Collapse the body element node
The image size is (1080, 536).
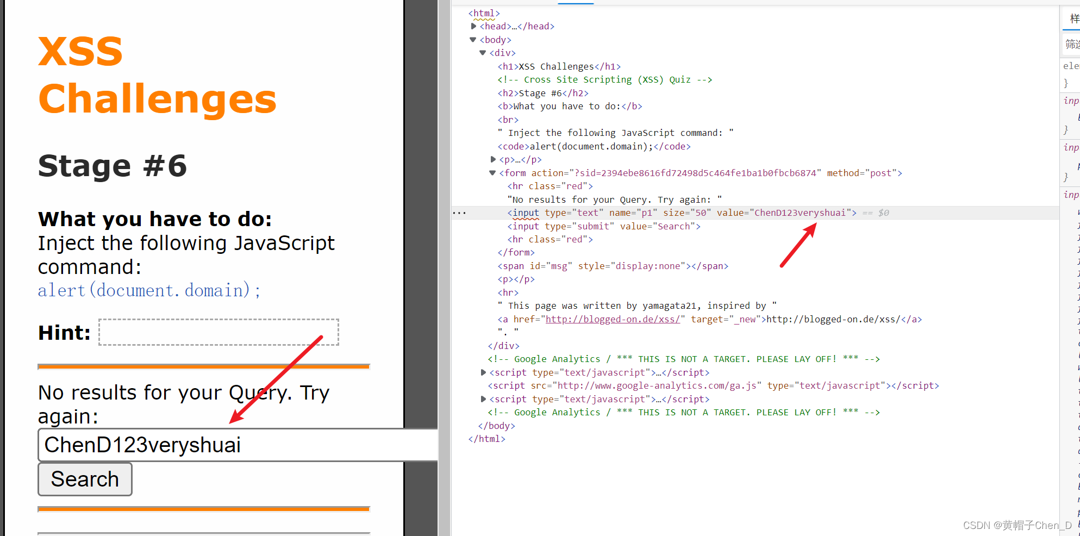473,40
